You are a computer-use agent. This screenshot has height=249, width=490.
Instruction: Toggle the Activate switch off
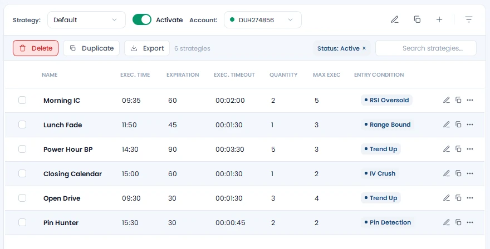point(142,19)
